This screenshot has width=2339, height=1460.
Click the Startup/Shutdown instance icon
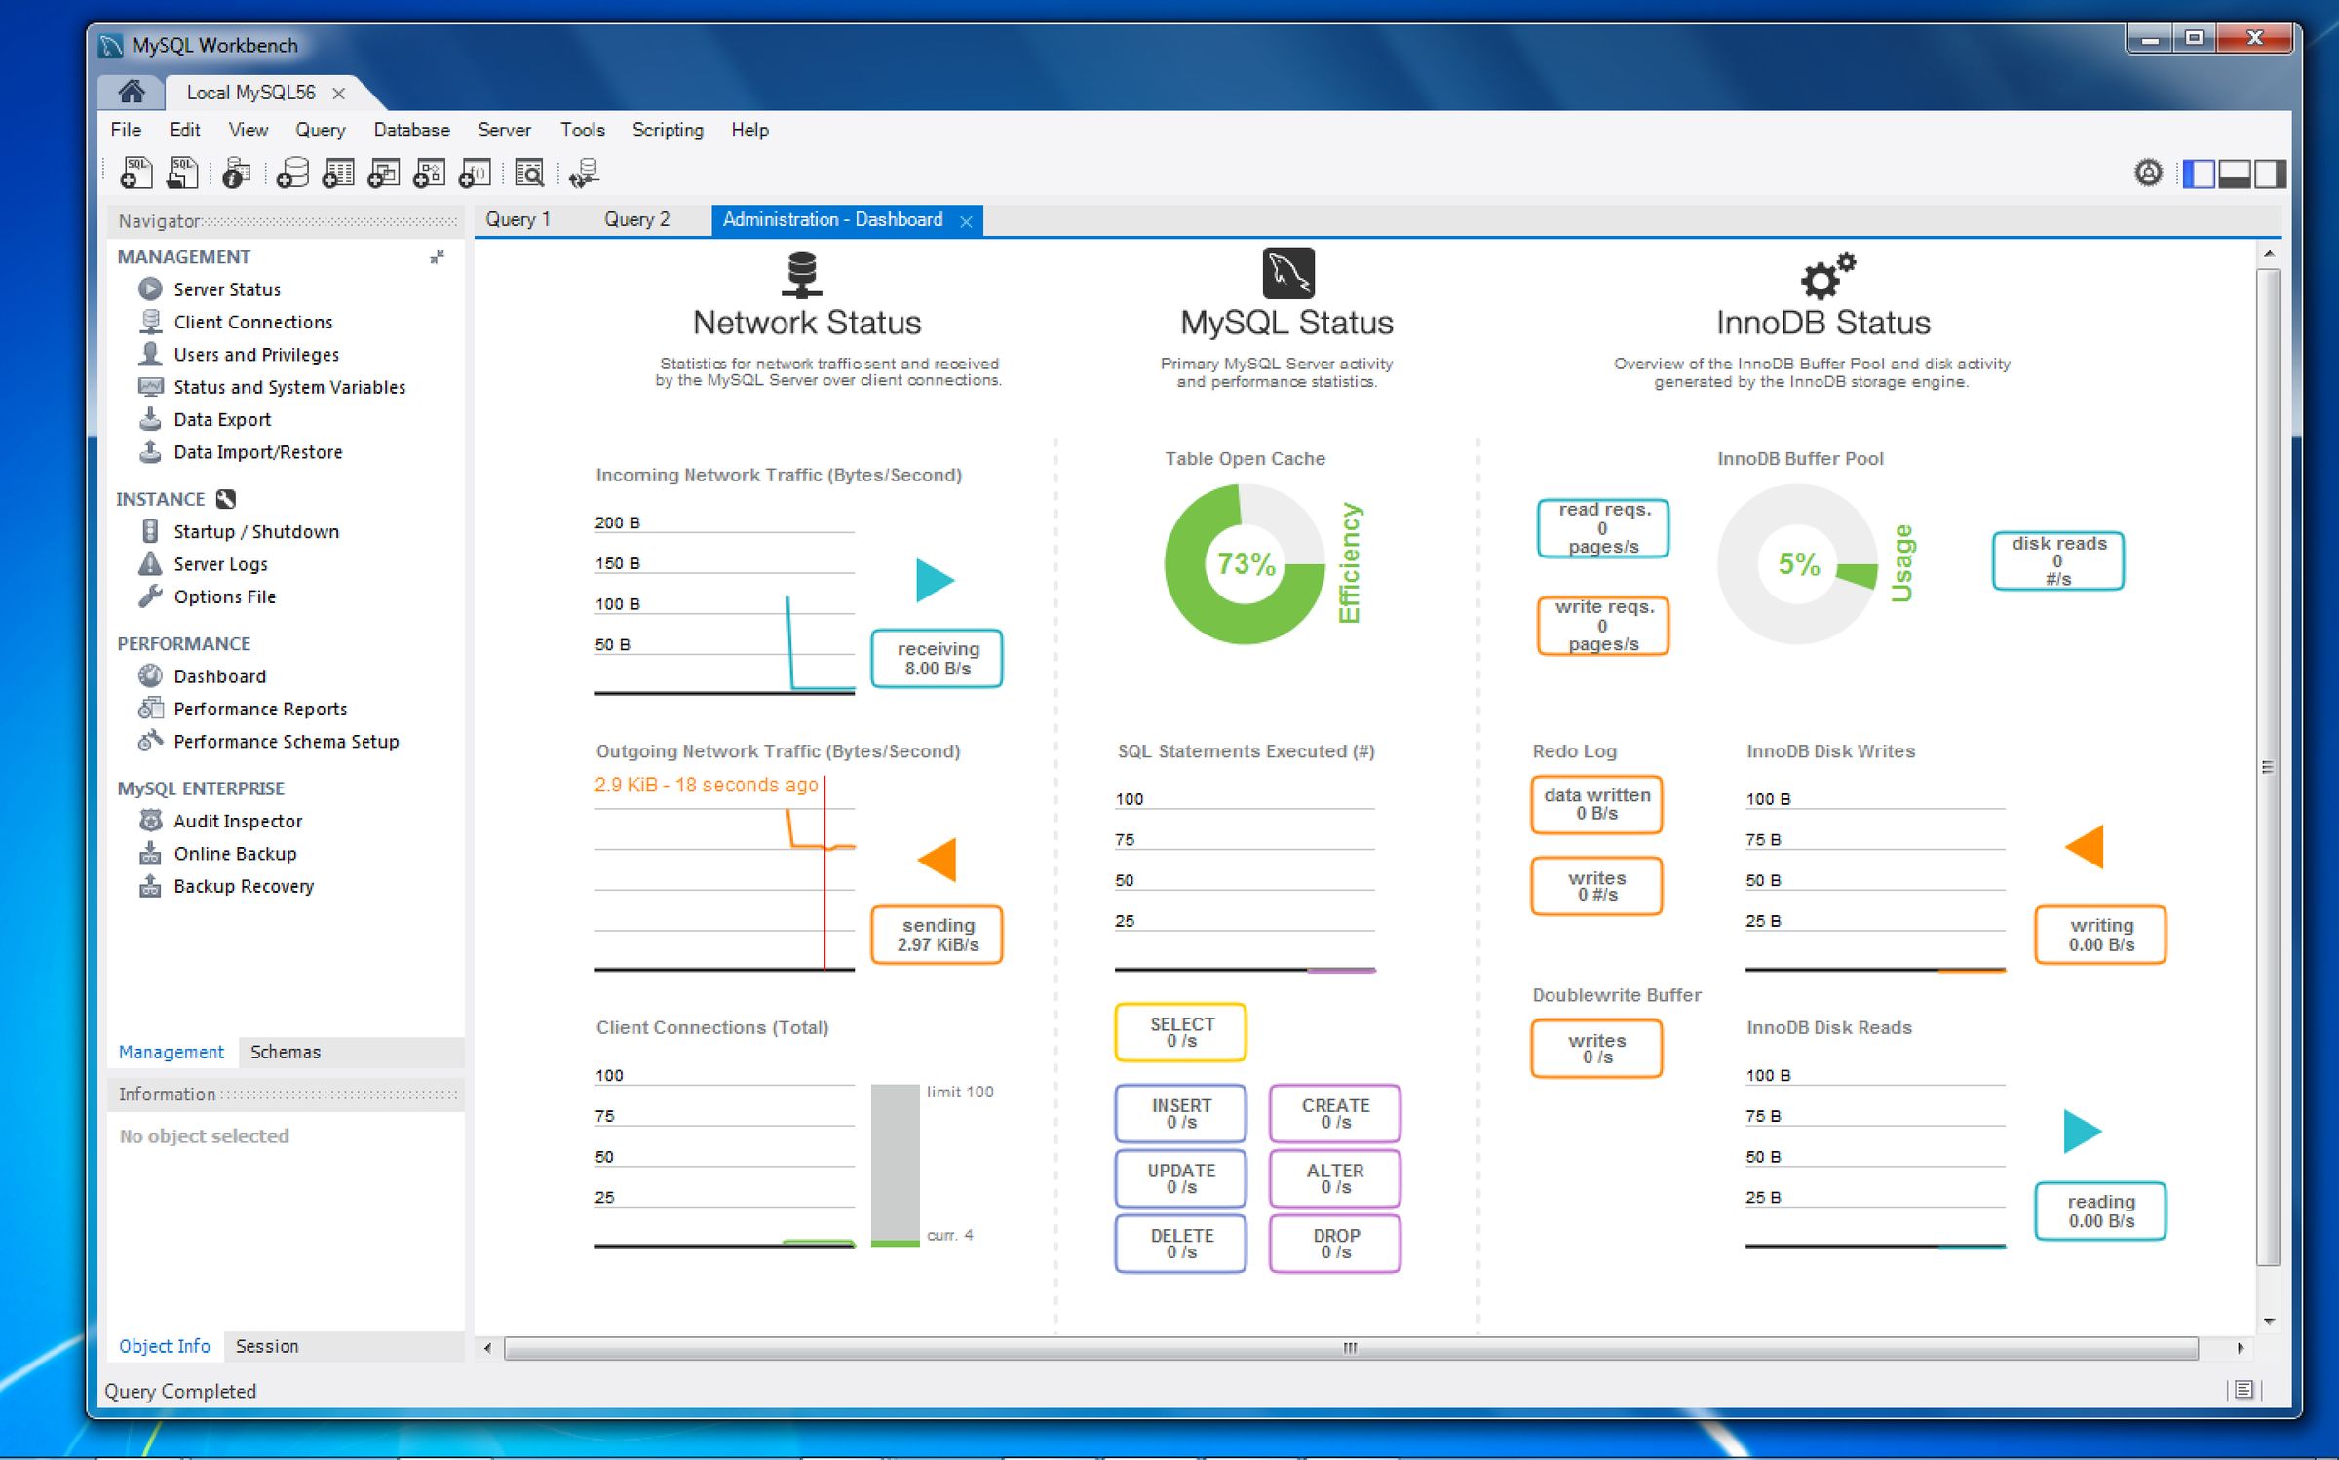[146, 531]
